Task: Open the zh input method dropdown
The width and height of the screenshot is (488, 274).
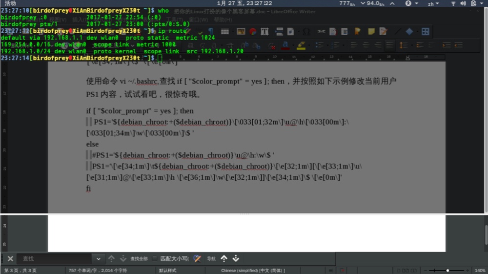Action: [x=433, y=3]
